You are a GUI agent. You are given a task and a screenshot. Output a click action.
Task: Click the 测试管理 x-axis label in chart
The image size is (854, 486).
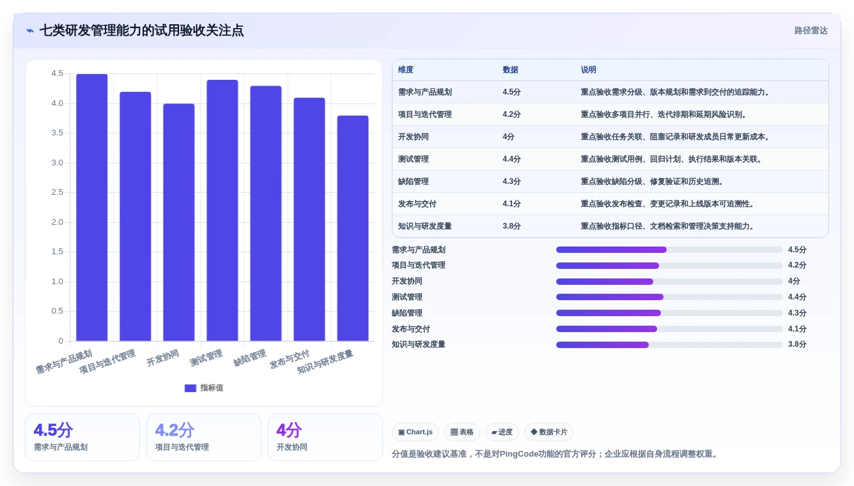pyautogui.click(x=206, y=358)
